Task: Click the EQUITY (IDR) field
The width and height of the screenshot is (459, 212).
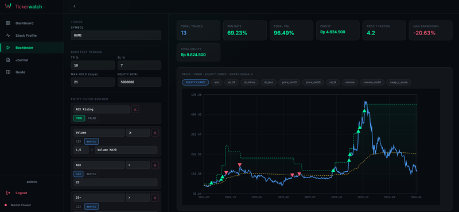Action: tap(139, 82)
